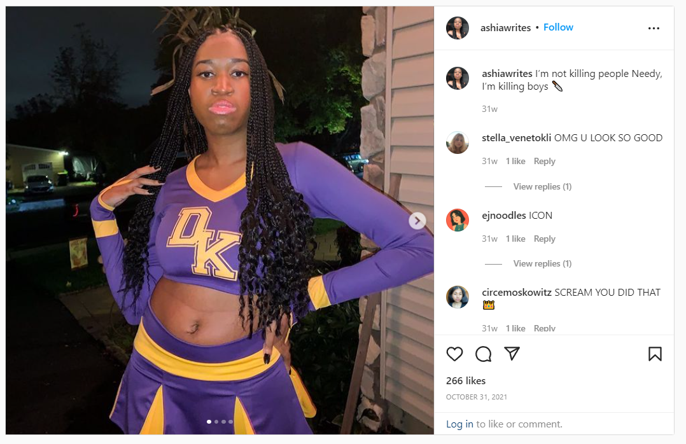Screen dimensions: 686x444
Task: Share the post using the paper plane icon
Action: 512,354
